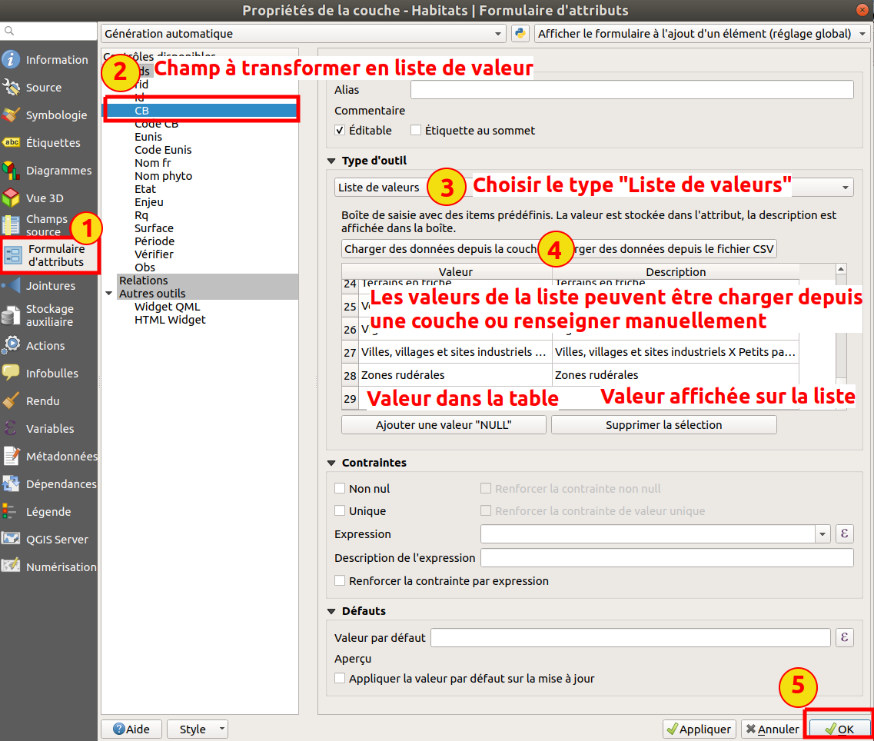The height and width of the screenshot is (741, 874).
Task: Select the Code Eunis field
Action: [163, 149]
